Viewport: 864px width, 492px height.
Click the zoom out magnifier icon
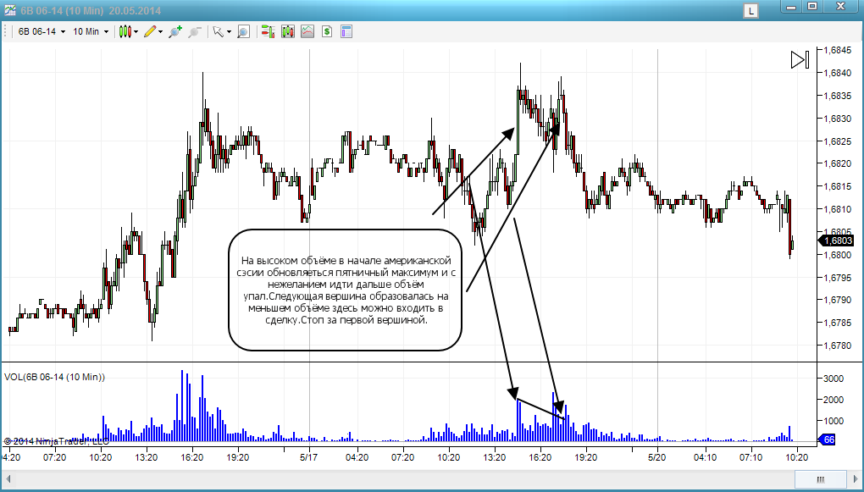[x=194, y=31]
